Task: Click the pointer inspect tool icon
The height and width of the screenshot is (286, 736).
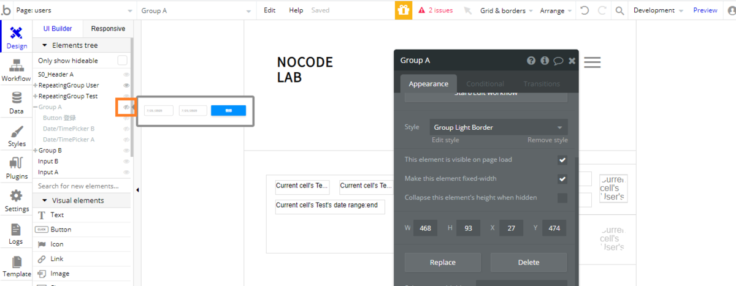Action: coord(467,10)
